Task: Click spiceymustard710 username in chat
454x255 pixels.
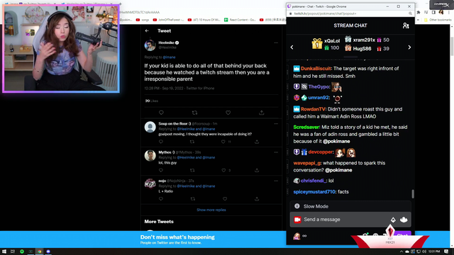Action: click(314, 192)
